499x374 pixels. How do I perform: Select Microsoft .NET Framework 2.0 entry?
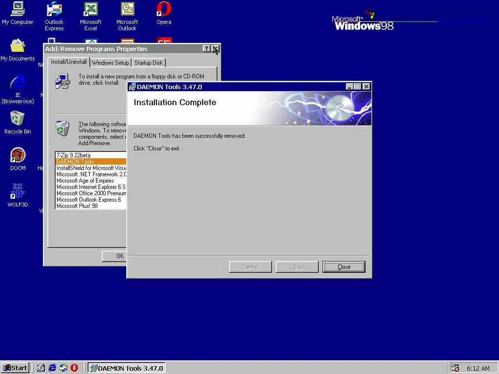point(91,174)
